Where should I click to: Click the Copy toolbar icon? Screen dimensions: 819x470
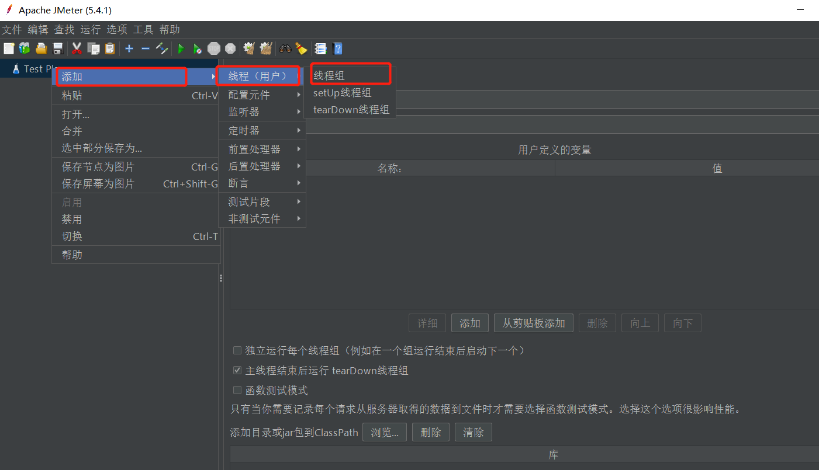(93, 48)
